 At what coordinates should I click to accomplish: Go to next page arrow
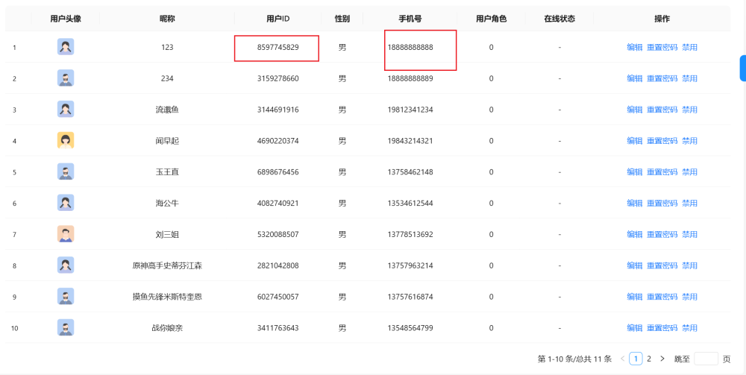pos(662,359)
